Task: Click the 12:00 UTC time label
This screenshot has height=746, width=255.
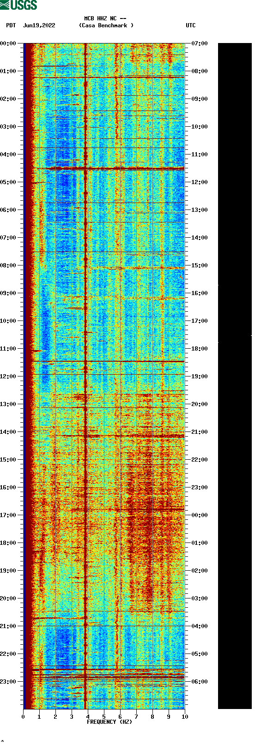Action: [x=200, y=182]
